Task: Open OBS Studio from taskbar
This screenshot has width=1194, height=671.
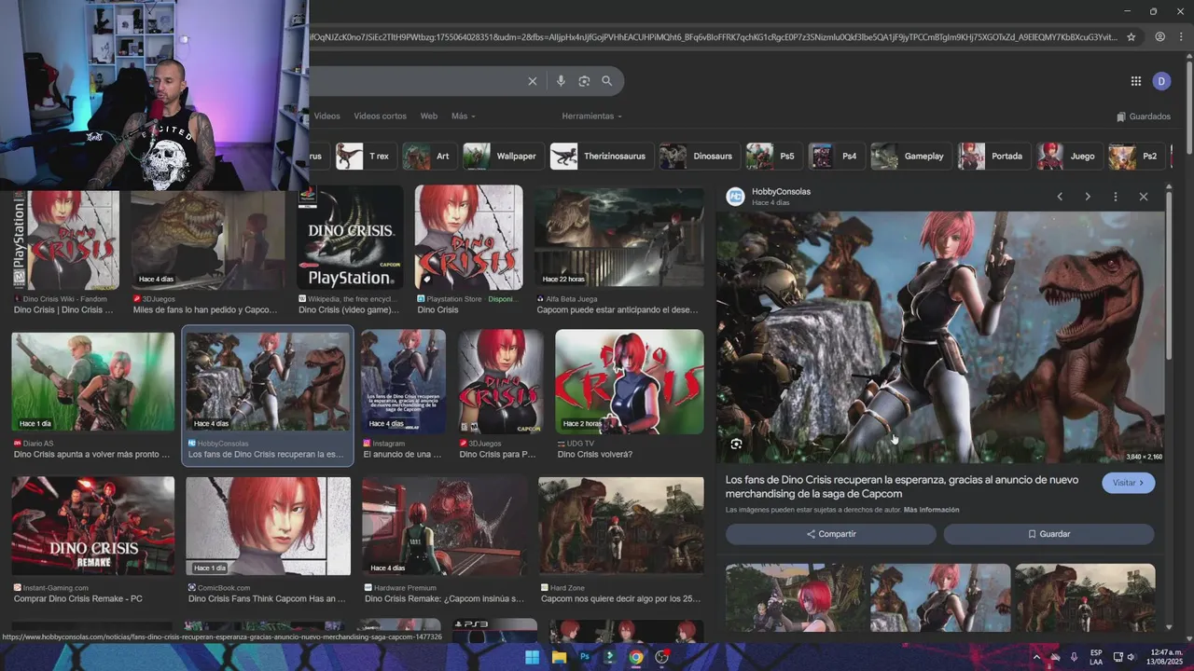Action: point(662,657)
